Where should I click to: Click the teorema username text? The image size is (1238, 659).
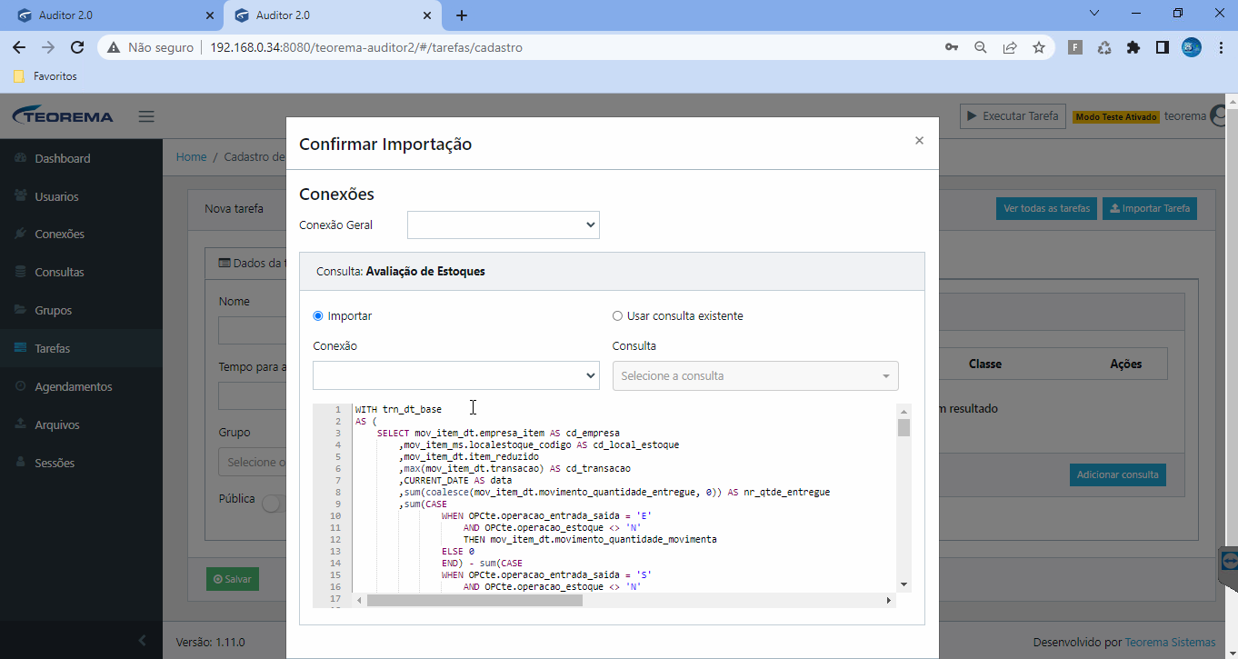pos(1185,116)
